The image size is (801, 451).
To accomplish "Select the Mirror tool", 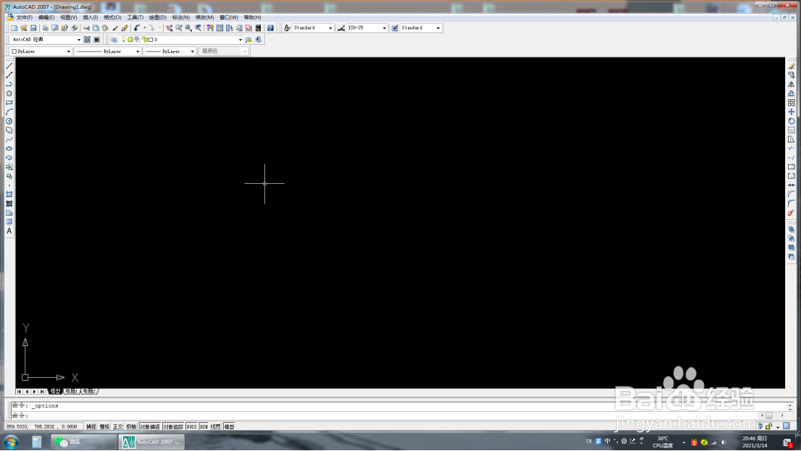I will [x=792, y=84].
